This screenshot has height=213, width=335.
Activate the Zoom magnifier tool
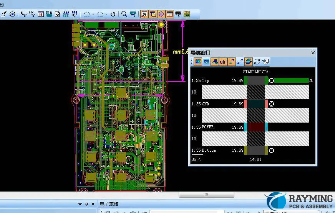click(124, 14)
